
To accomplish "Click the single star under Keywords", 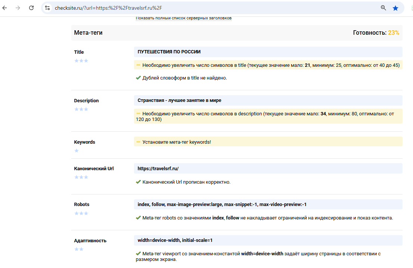I will pos(76,151).
